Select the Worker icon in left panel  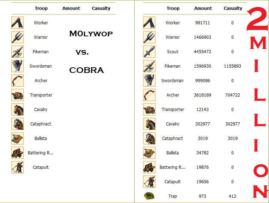click(x=17, y=23)
